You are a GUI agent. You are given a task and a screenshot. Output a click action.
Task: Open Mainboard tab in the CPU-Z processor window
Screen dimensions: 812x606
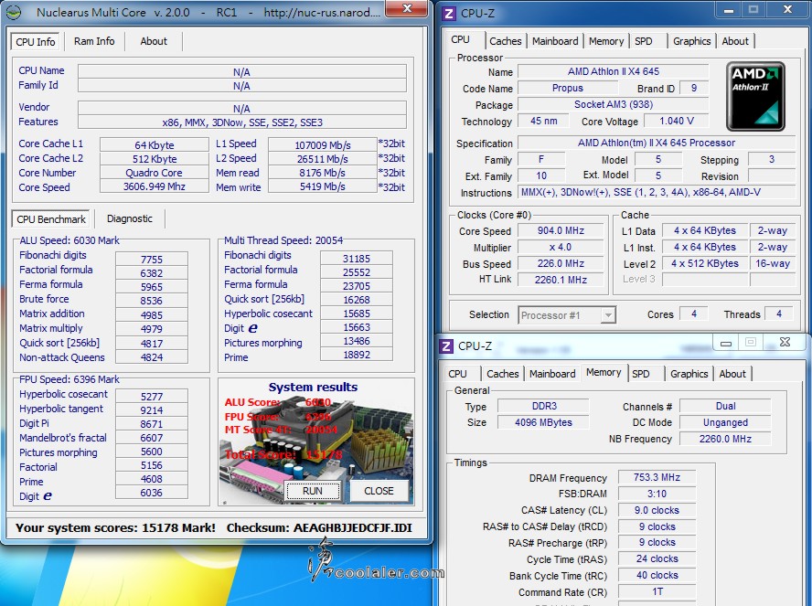(x=555, y=41)
